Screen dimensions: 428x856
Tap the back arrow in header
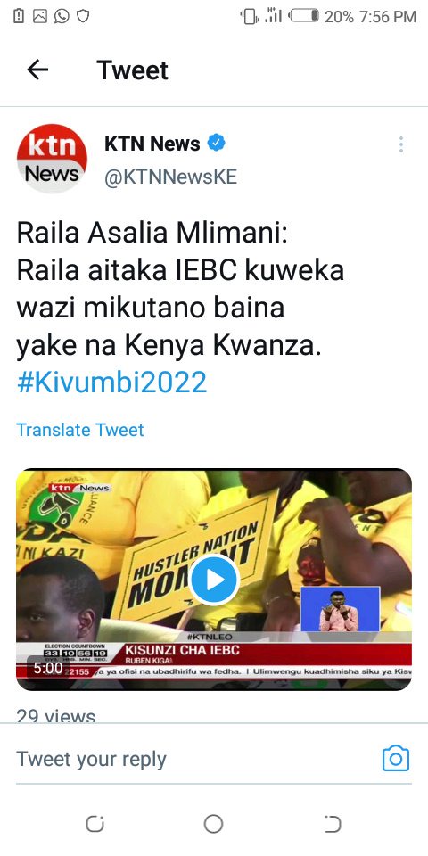(x=37, y=70)
